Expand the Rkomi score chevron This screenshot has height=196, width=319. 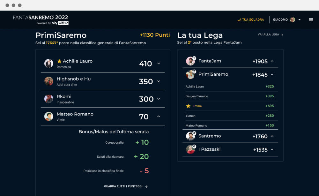point(159,99)
